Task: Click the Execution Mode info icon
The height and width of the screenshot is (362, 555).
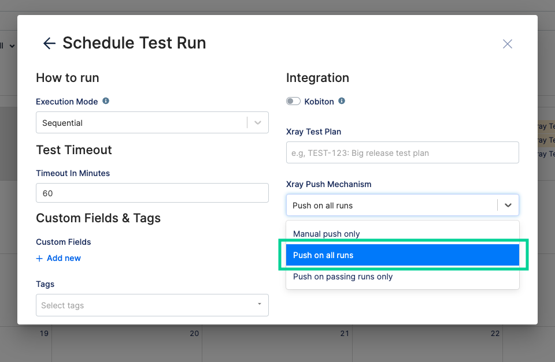Action: [106, 101]
